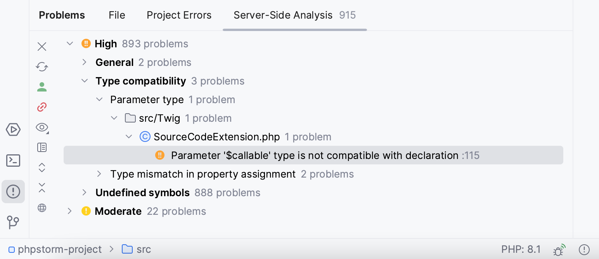Switch to the Project Errors tab
The height and width of the screenshot is (259, 599).
tap(179, 15)
